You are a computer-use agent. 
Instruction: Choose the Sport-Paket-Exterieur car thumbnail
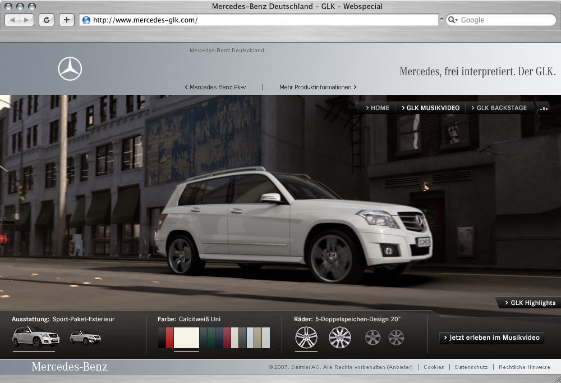tap(36, 337)
